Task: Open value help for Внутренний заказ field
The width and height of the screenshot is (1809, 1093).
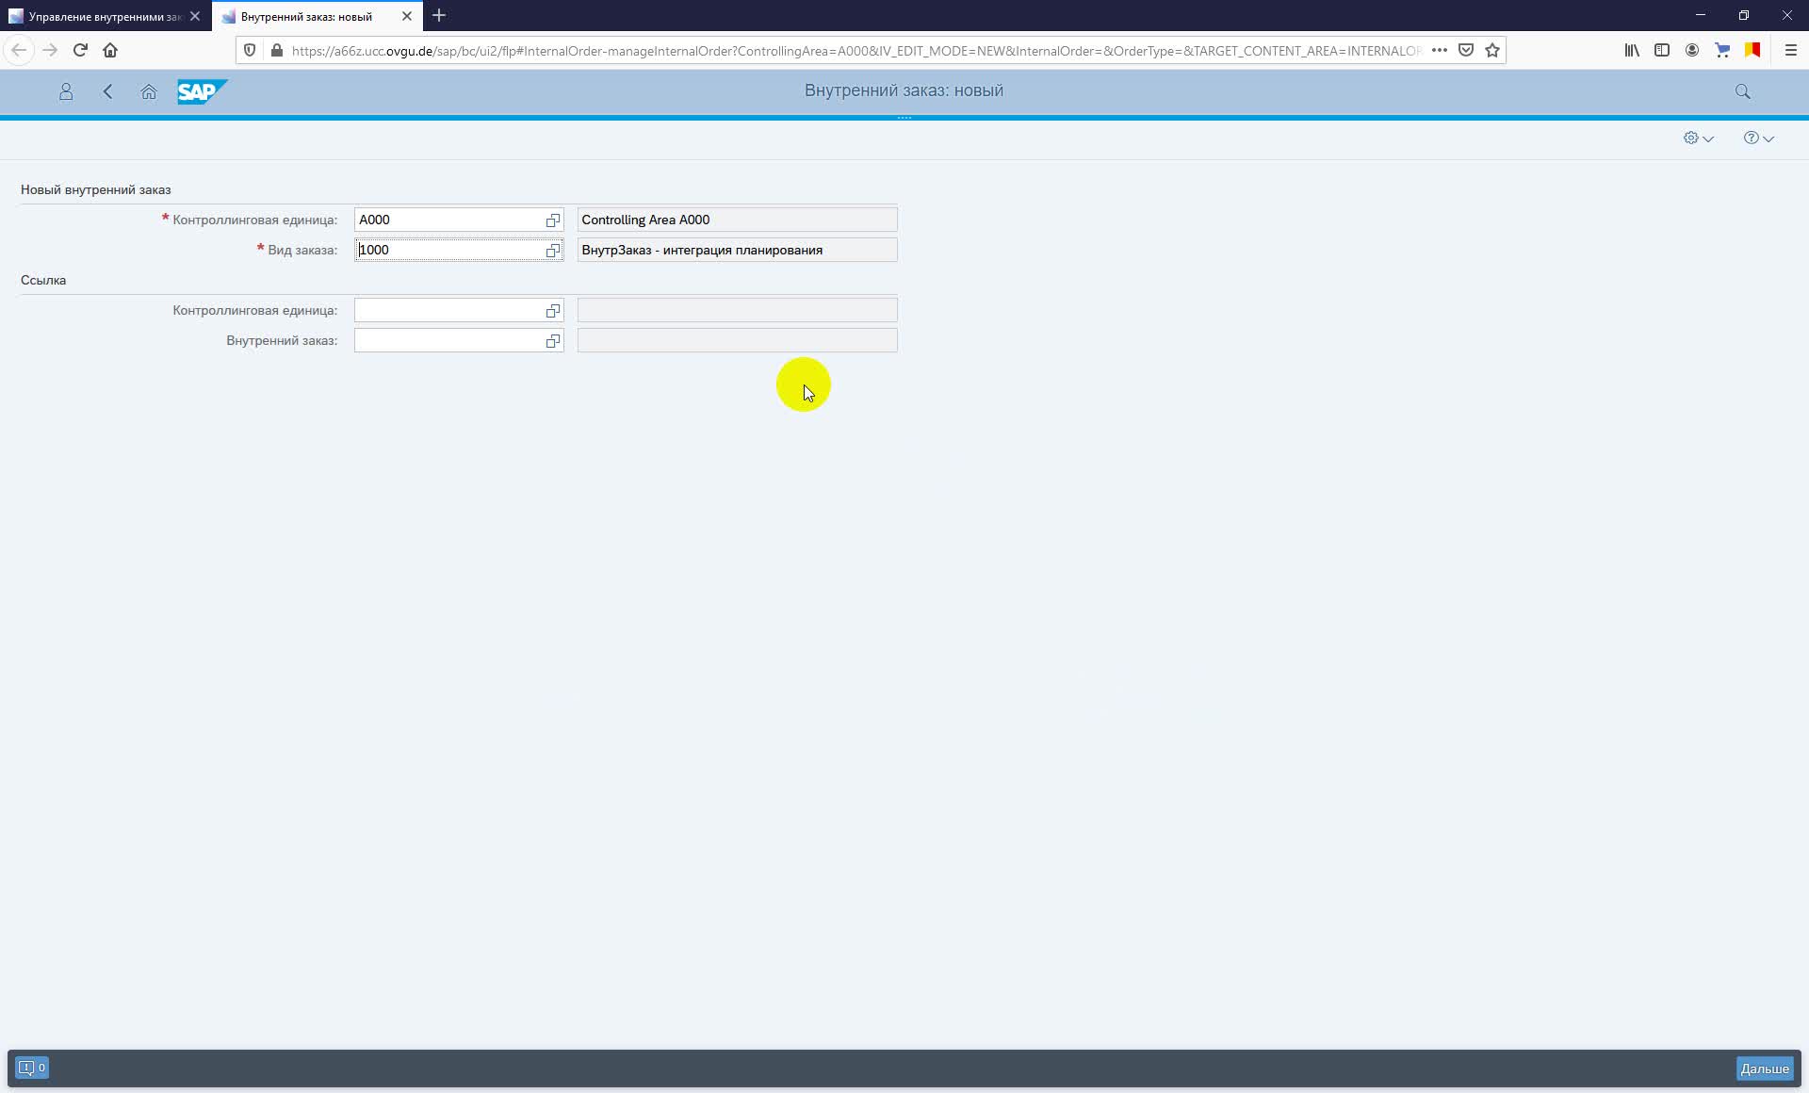Action: [553, 341]
